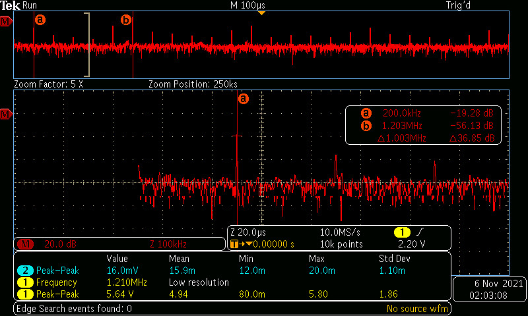Click cursor a marker in overview window
The image size is (528, 316).
click(x=40, y=20)
